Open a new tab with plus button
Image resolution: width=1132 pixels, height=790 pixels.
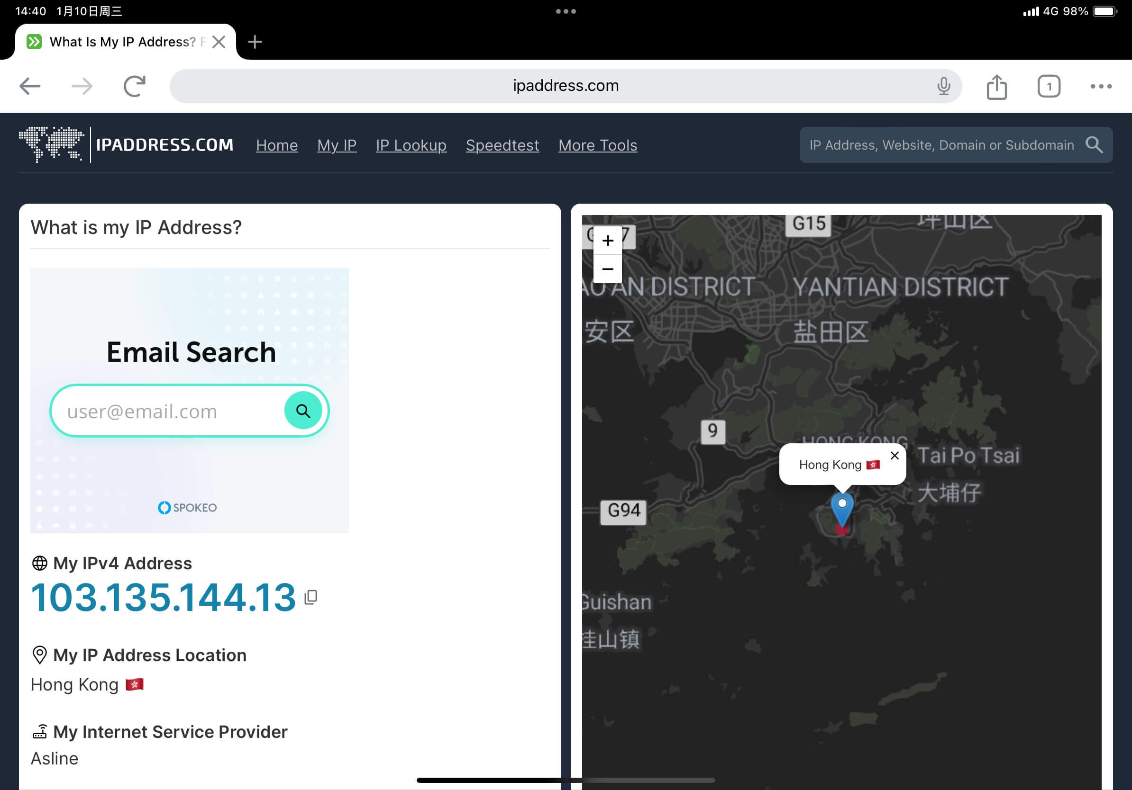(255, 42)
